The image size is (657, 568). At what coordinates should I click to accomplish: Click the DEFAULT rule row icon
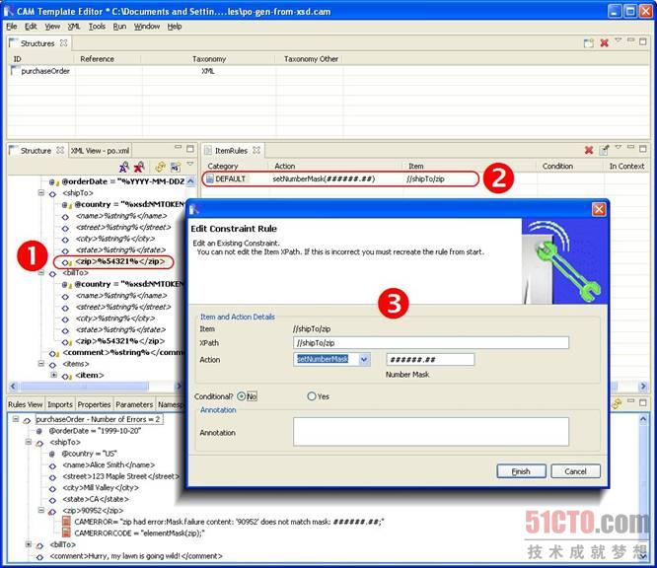click(x=209, y=178)
